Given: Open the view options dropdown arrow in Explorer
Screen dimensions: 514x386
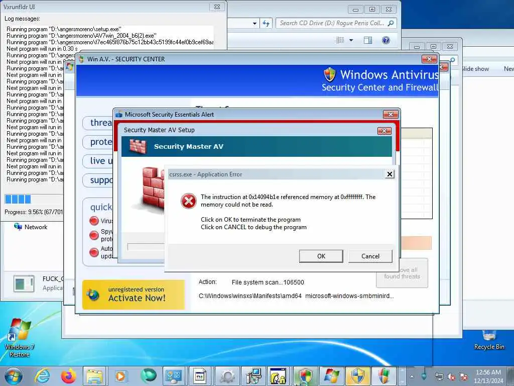Looking at the screenshot, I should 351,40.
